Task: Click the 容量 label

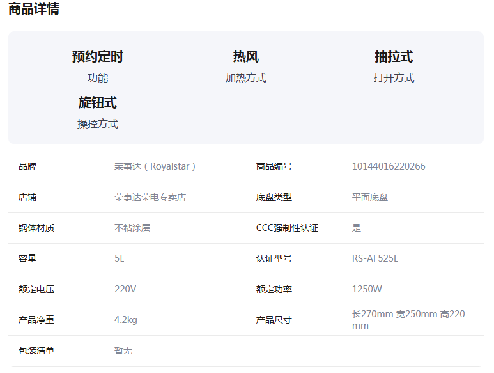Action: pos(27,258)
